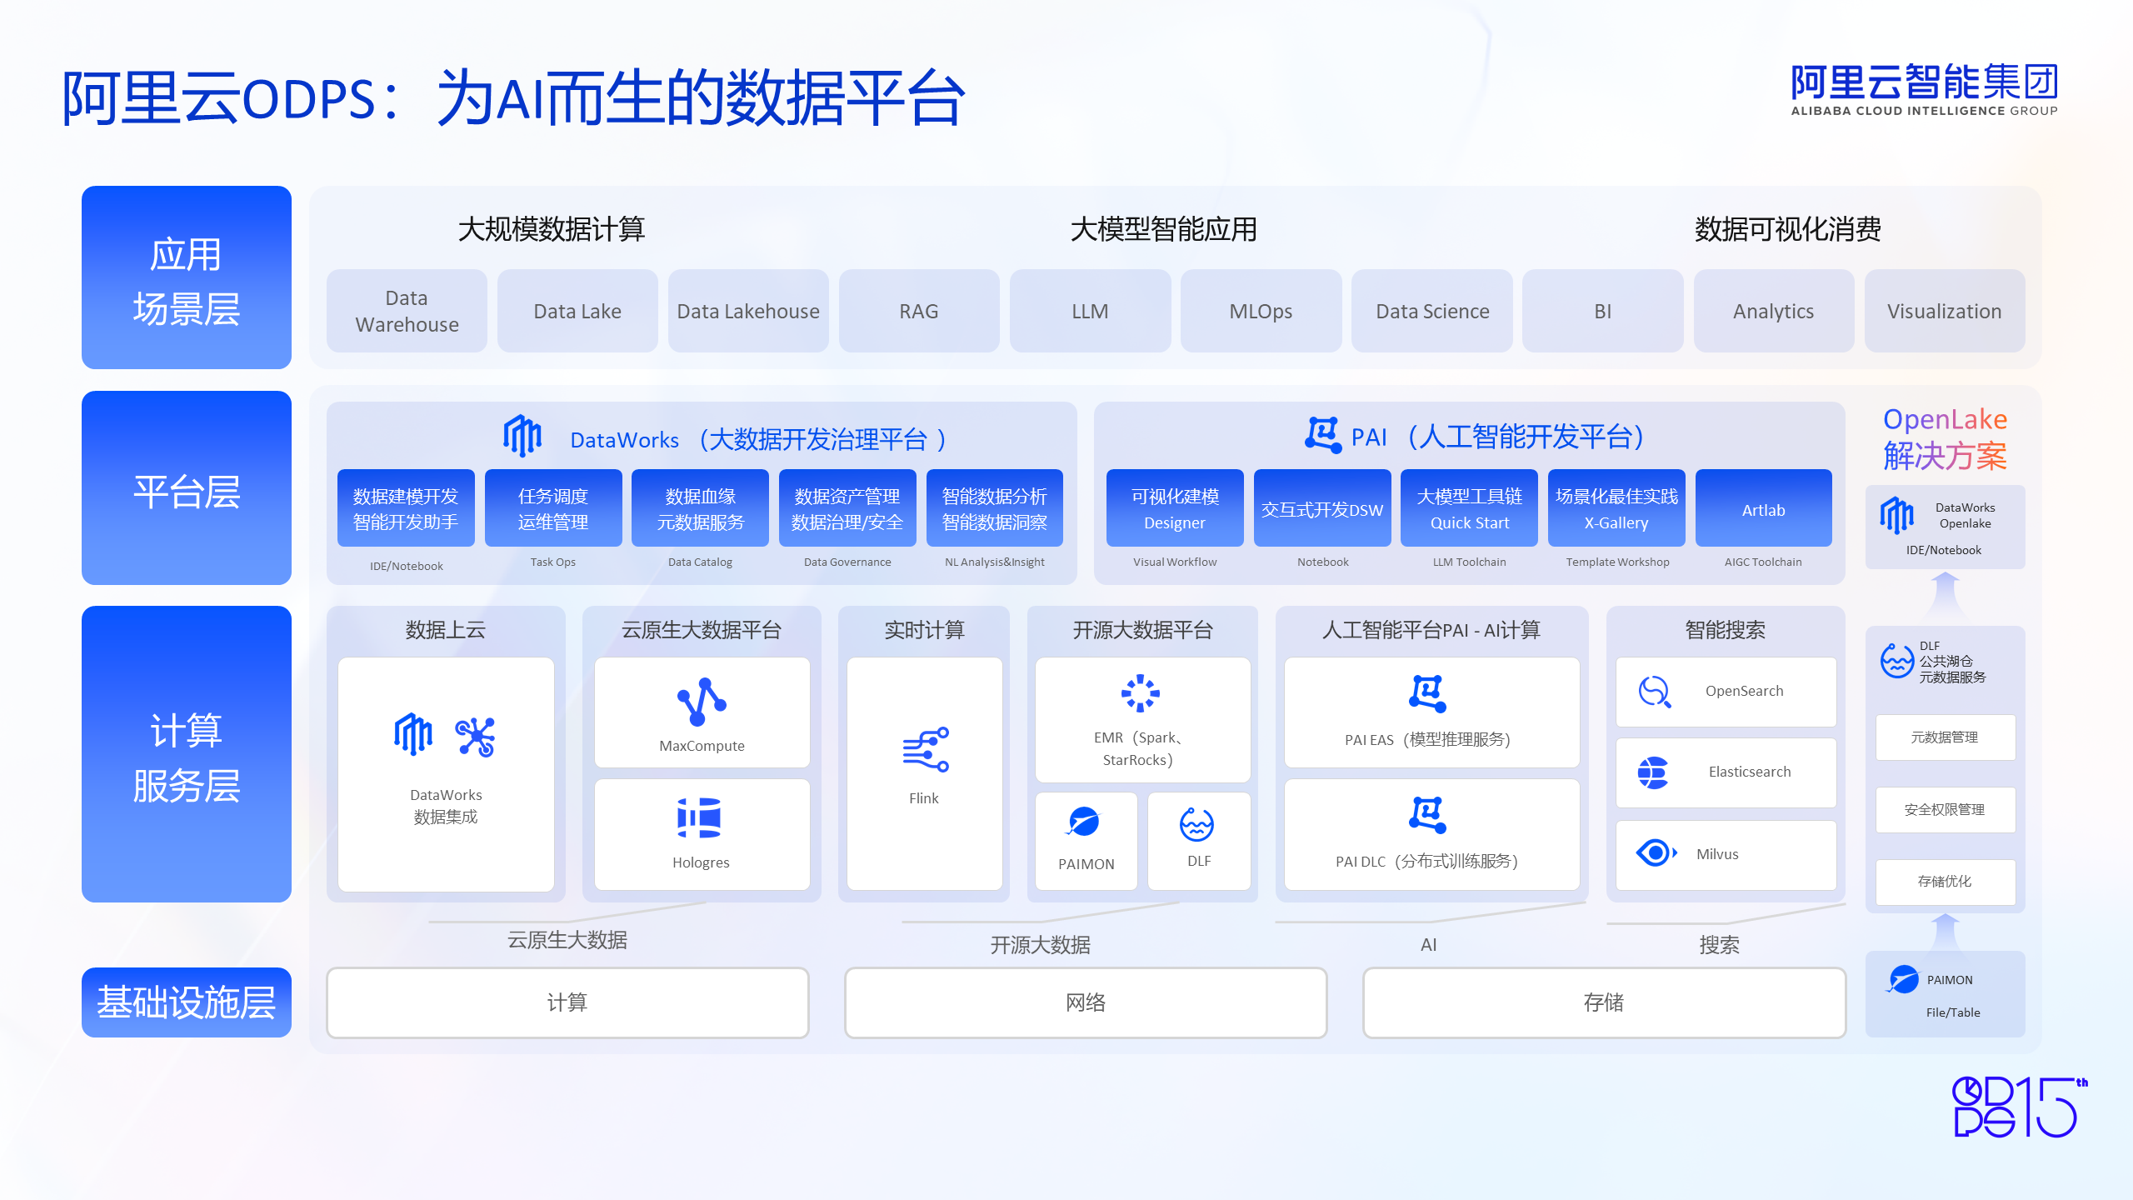Click 数据资产管理 数据治理/安全 block
The height and width of the screenshot is (1200, 2133).
pyautogui.click(x=847, y=508)
